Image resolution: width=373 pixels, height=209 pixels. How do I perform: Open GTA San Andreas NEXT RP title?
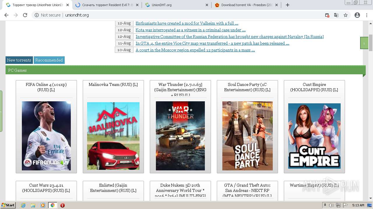point(247,190)
